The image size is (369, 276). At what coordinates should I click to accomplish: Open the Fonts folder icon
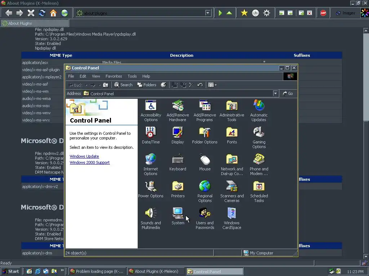pyautogui.click(x=232, y=135)
